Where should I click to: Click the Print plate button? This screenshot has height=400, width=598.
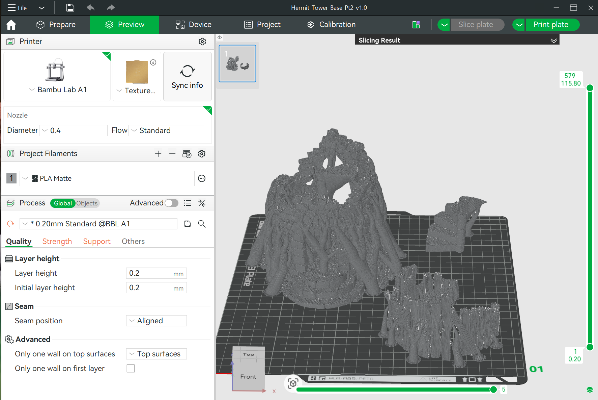click(x=550, y=25)
